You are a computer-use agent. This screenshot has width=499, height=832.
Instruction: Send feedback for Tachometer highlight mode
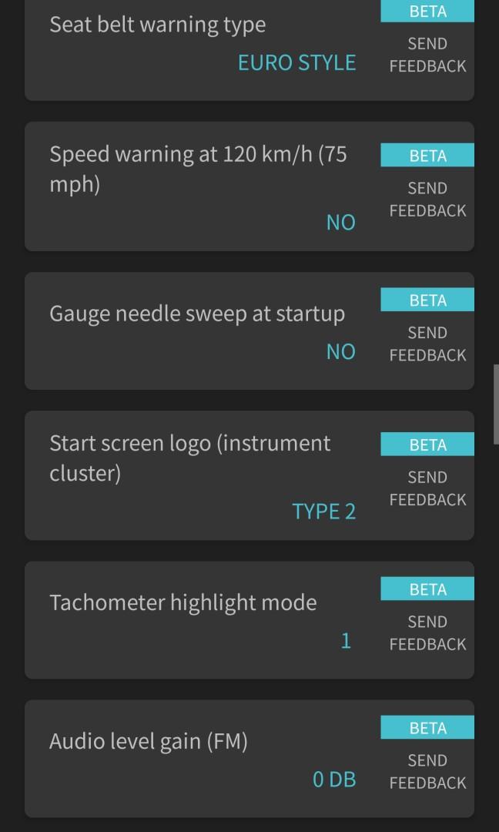[427, 633]
